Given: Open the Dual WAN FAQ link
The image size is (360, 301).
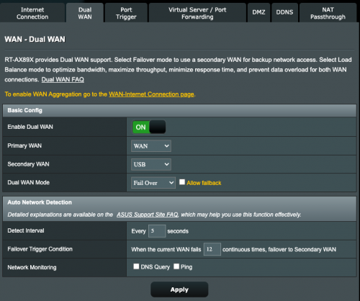Looking at the screenshot, I should click(63, 79).
